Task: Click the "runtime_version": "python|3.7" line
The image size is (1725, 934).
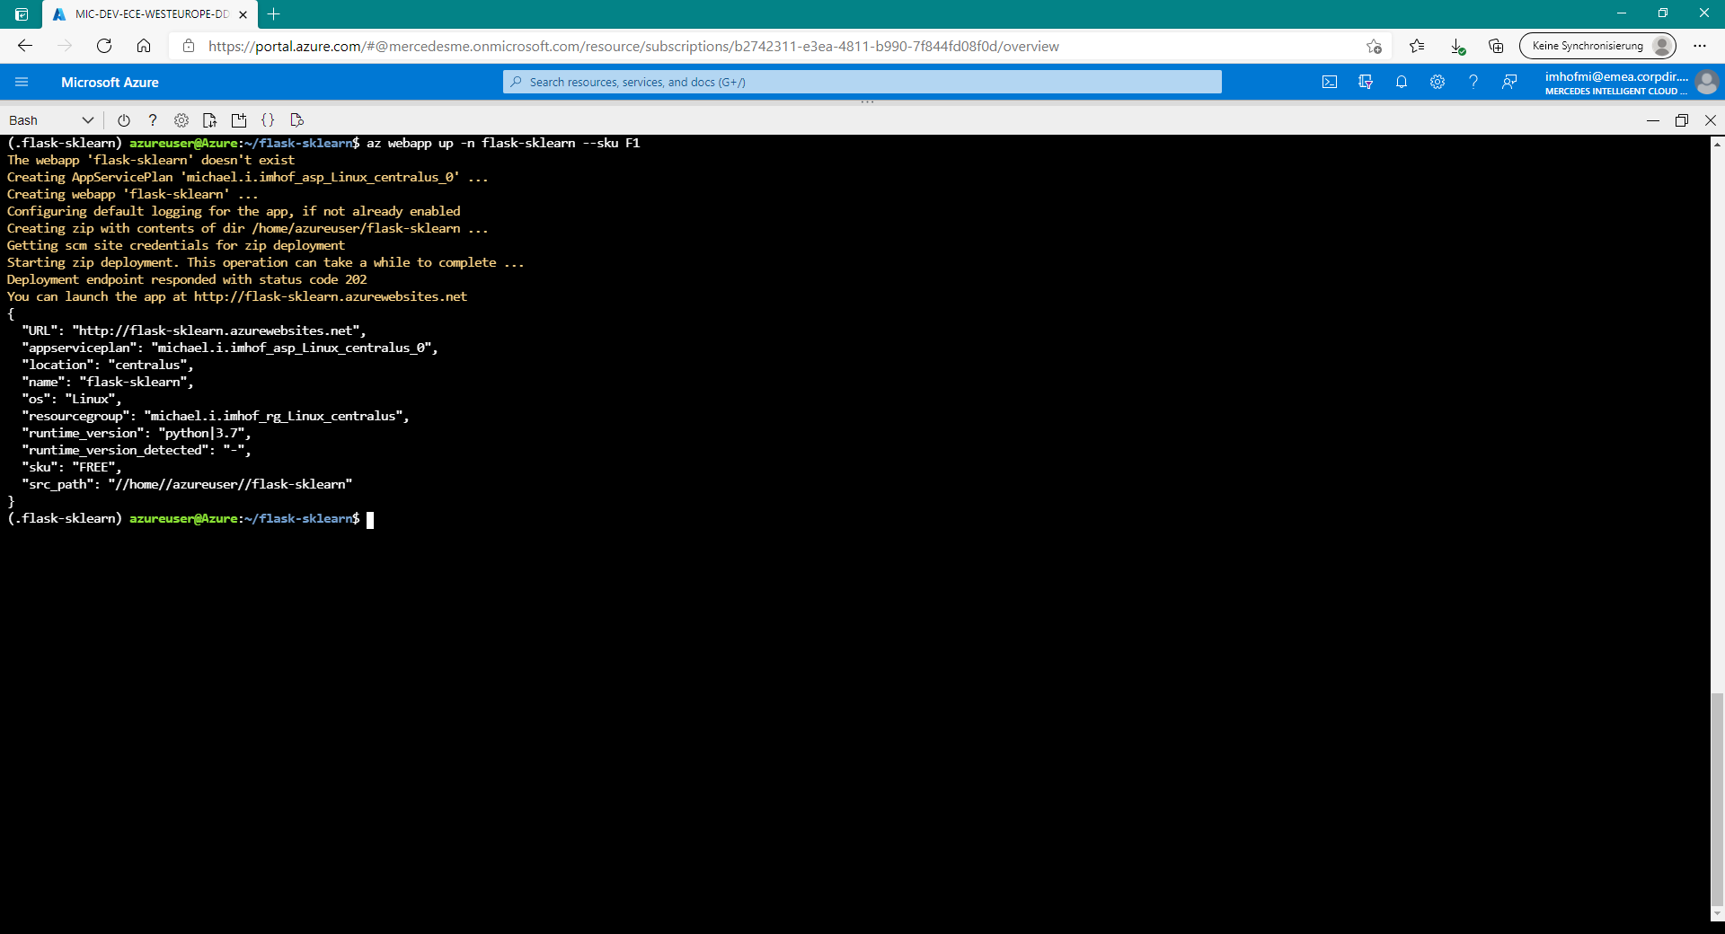Action: 136,433
